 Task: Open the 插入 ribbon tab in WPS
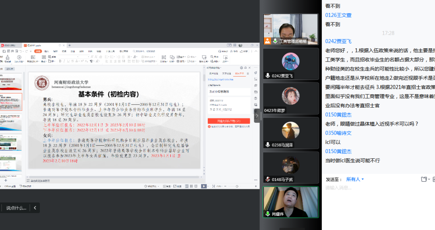click(47, 52)
